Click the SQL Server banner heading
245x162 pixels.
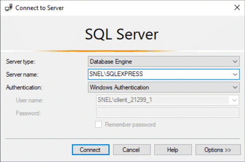tap(122, 34)
